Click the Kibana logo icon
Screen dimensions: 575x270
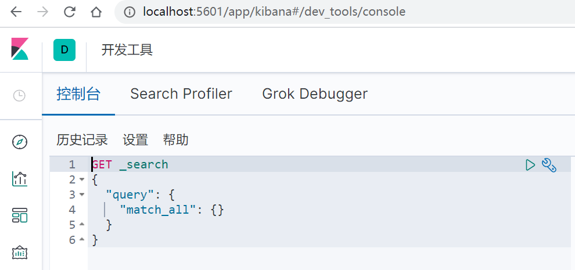pyautogui.click(x=20, y=49)
